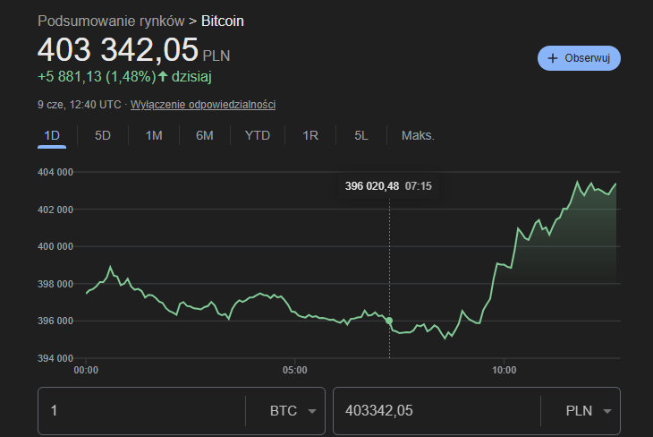The image size is (653, 437).
Task: Click the timestamp 9 cze, 12:40 UTC
Action: 79,105
